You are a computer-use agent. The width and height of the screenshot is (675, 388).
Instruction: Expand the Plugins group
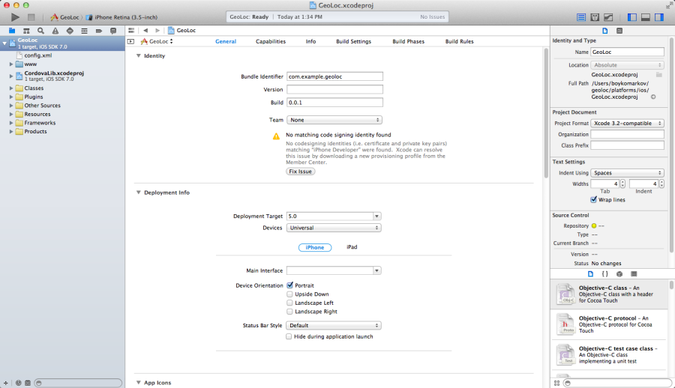click(11, 97)
